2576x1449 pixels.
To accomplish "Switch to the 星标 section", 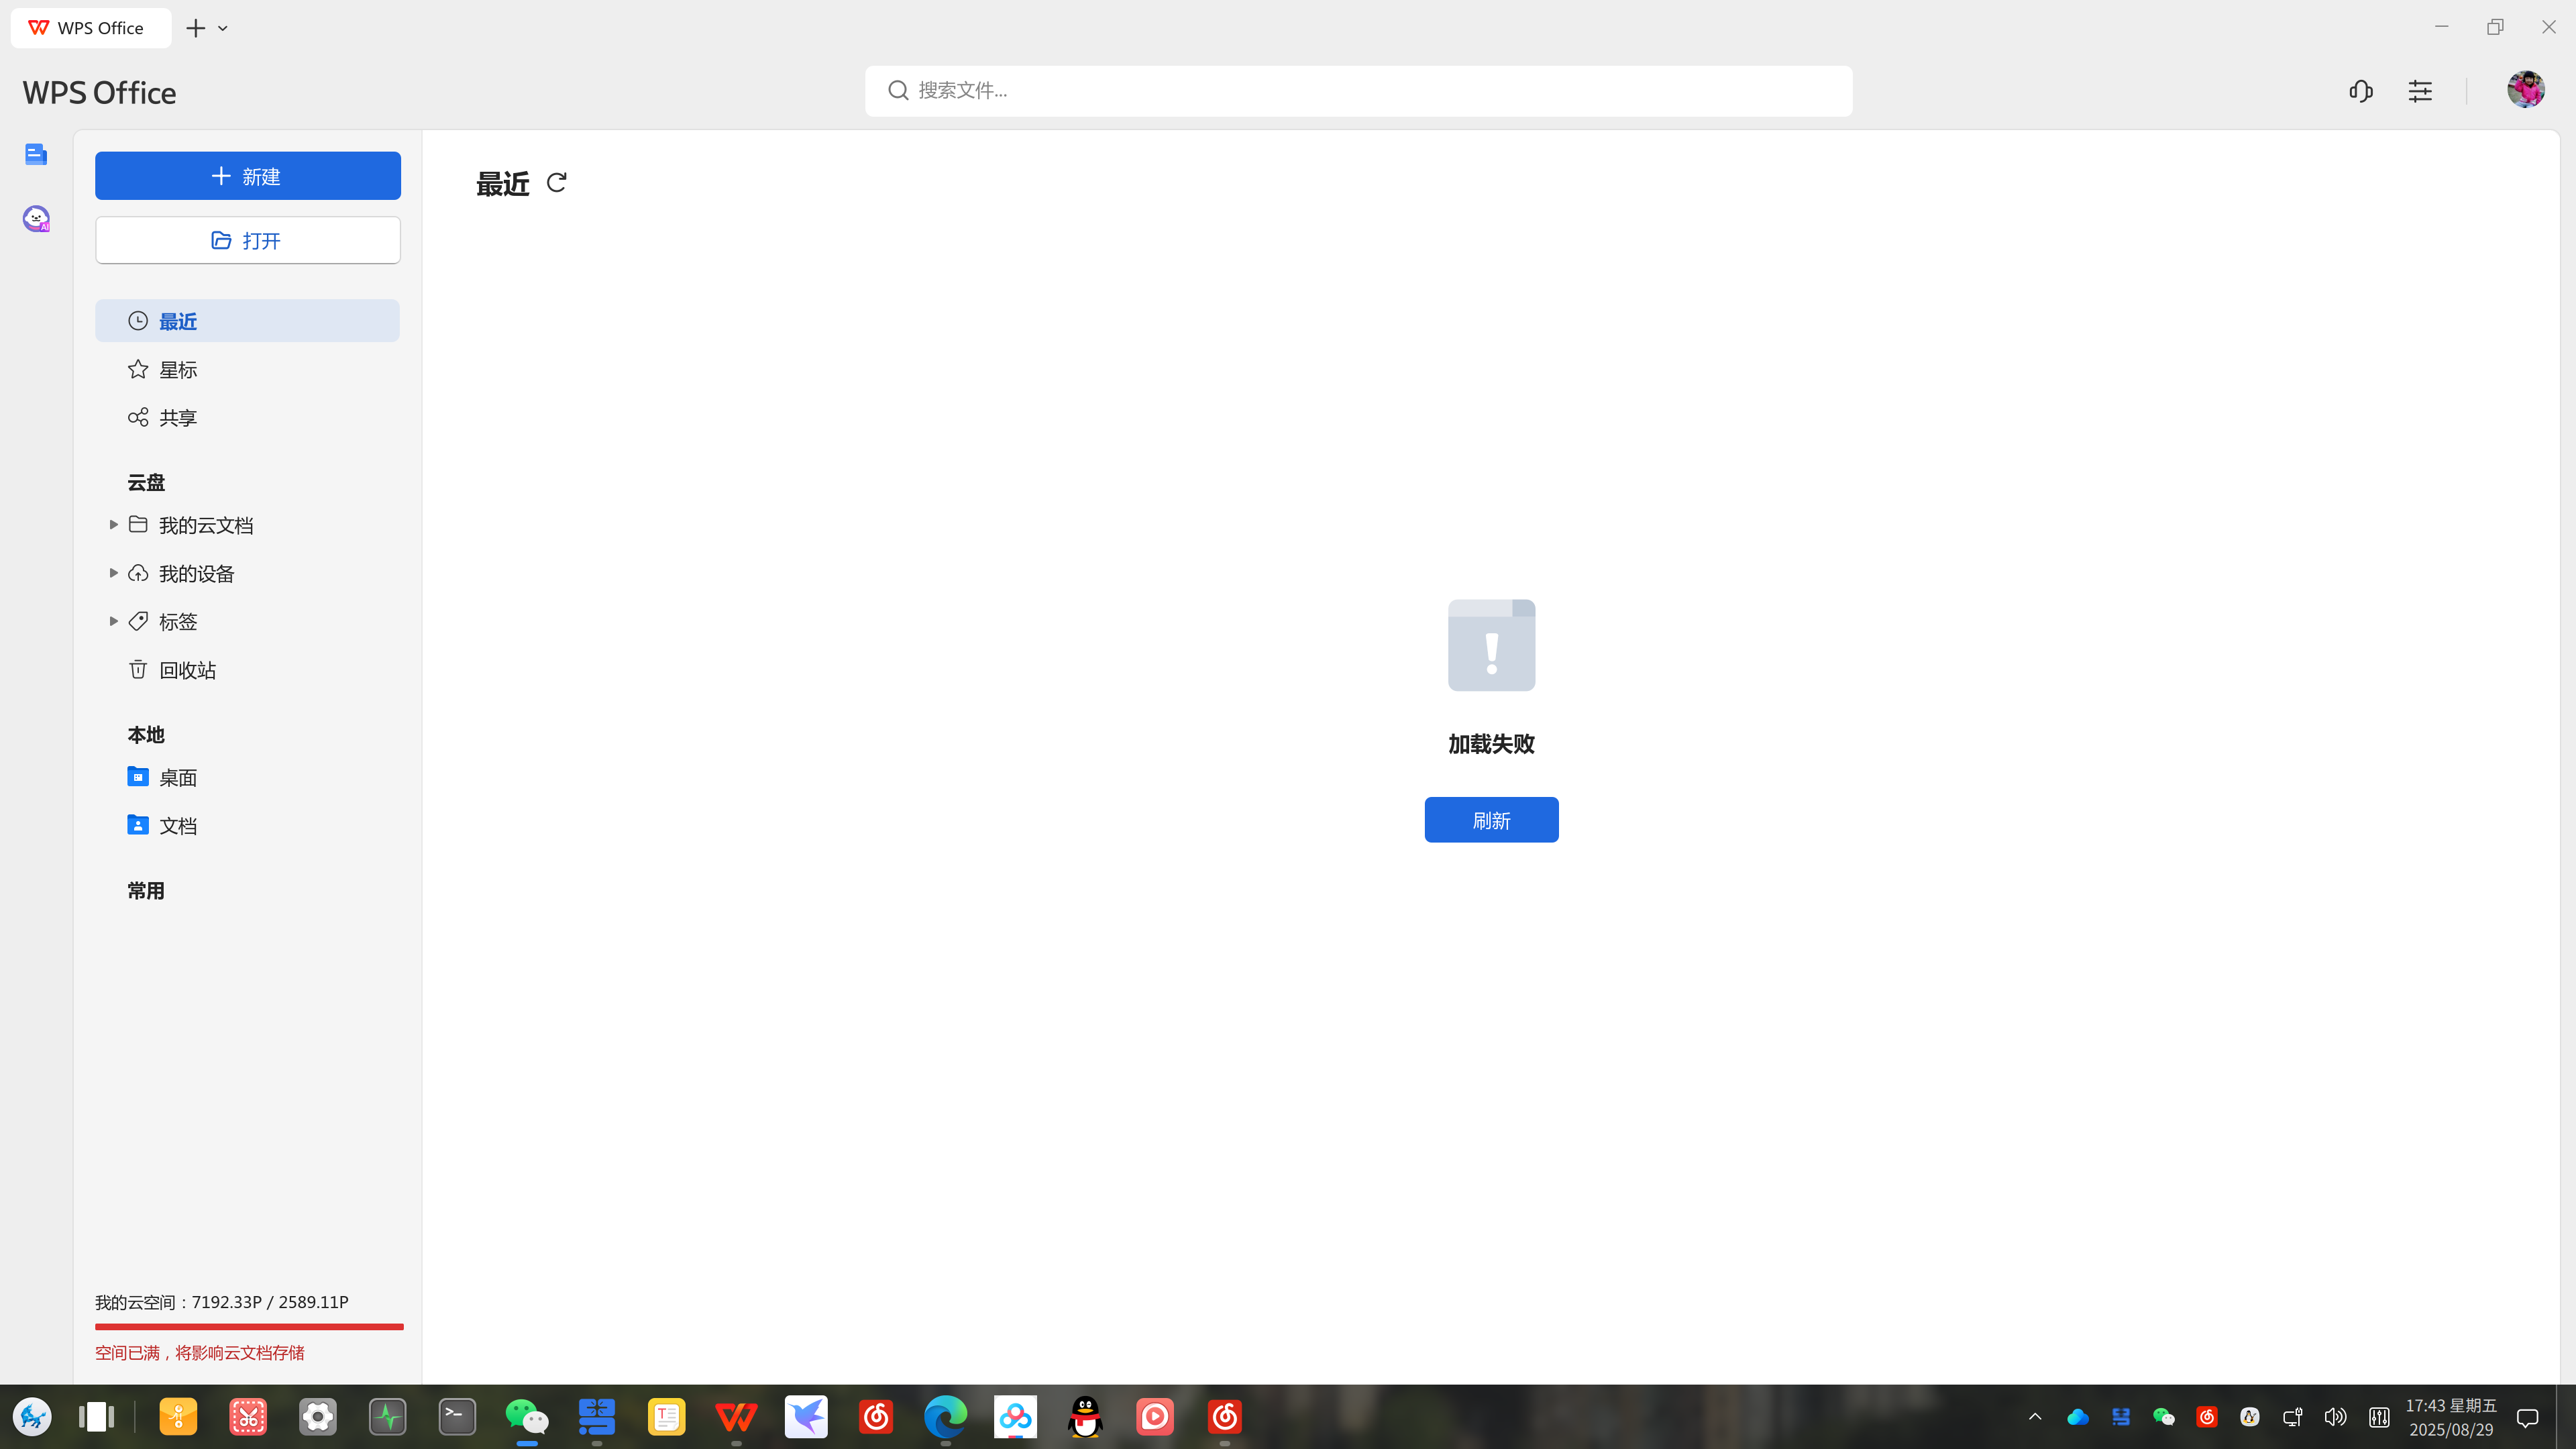I will tap(178, 370).
